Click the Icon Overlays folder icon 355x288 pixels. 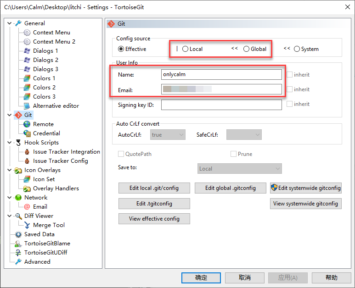pyautogui.click(x=18, y=170)
